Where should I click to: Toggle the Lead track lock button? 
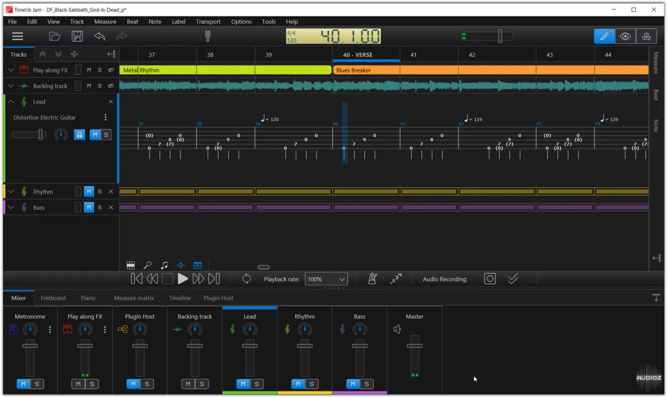click(79, 135)
